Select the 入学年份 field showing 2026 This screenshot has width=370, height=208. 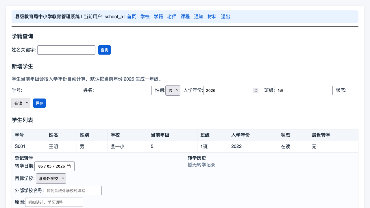(x=232, y=90)
